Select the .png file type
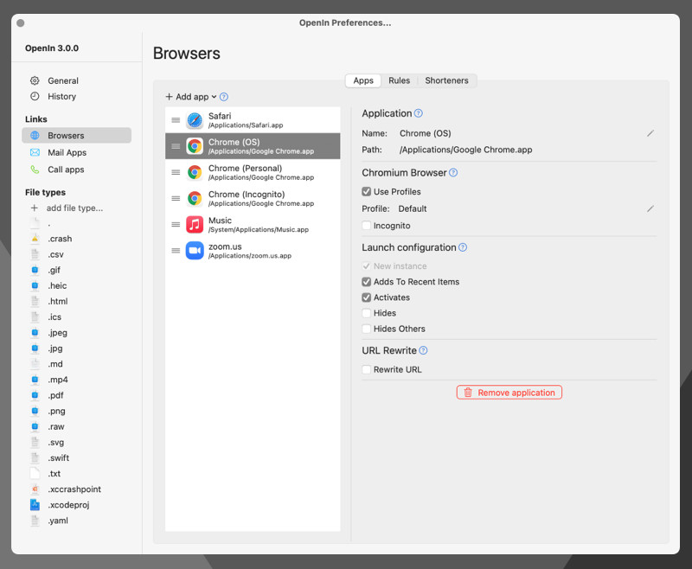This screenshot has width=692, height=569. coord(56,411)
